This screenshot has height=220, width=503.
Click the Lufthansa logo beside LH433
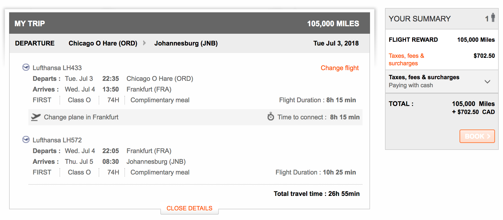pyautogui.click(x=26, y=67)
